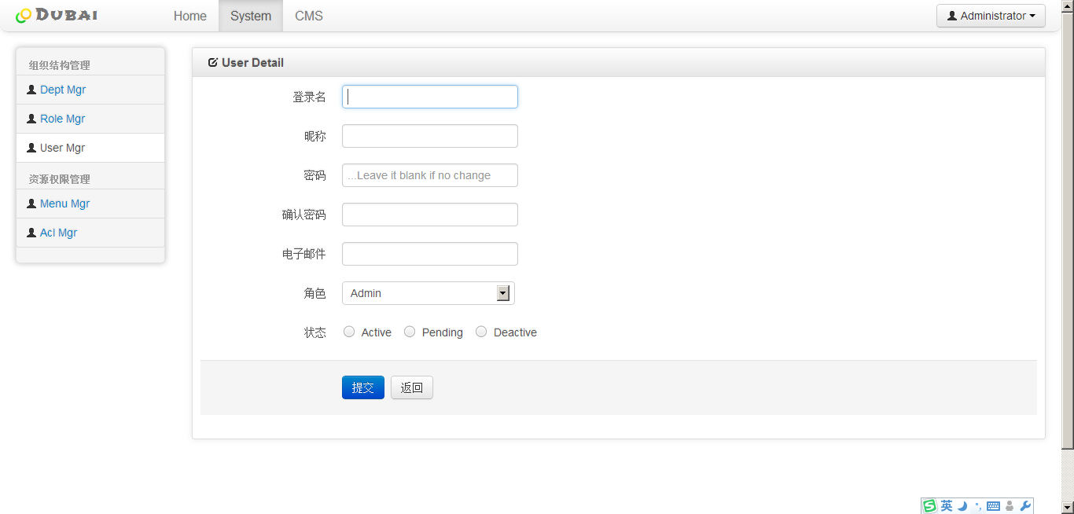This screenshot has width=1074, height=514.
Task: Click the page scrollbar down arrow
Action: click(1067, 508)
